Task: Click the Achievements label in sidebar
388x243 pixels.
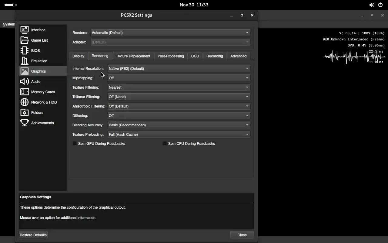Action: coord(42,123)
